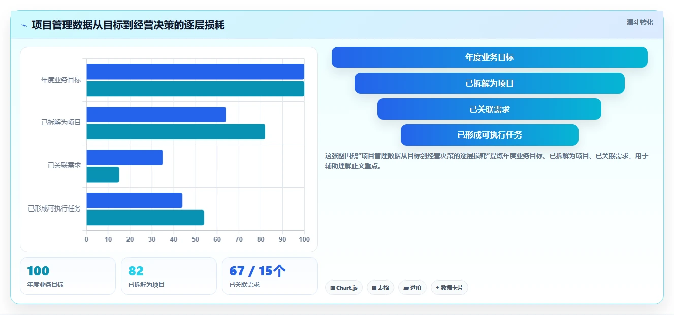The width and height of the screenshot is (674, 315).
Task: Click the card title 项目管理数据从目标到经营决策的逐层损耗
Action: 128,25
